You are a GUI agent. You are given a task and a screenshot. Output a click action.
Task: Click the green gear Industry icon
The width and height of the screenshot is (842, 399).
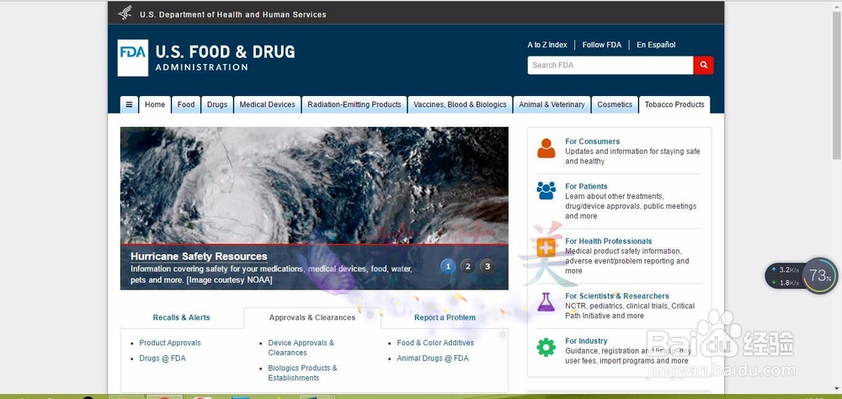[546, 348]
